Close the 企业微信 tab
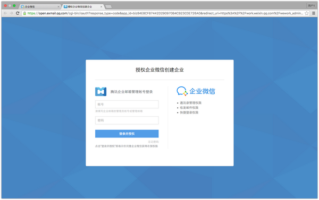The height and width of the screenshot is (200, 319). coord(58,7)
